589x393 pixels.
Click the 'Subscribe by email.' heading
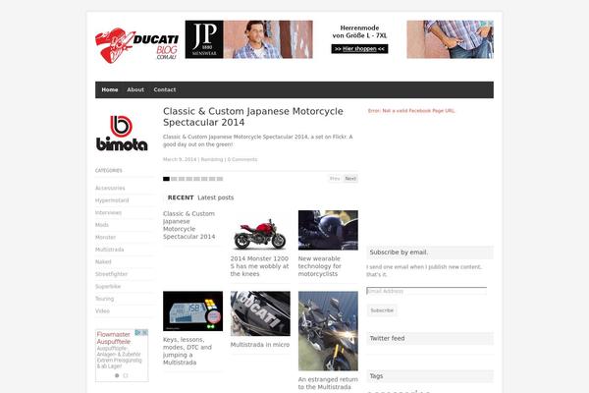(399, 253)
